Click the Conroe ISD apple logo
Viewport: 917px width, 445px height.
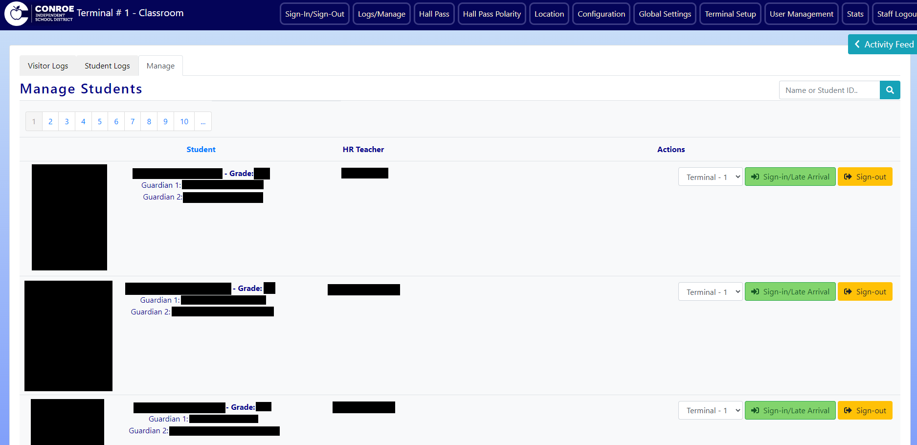17,14
